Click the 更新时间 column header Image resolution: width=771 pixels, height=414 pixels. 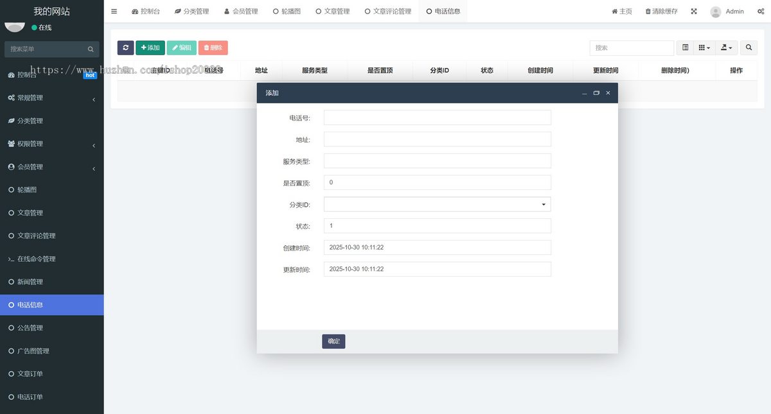[x=606, y=71]
